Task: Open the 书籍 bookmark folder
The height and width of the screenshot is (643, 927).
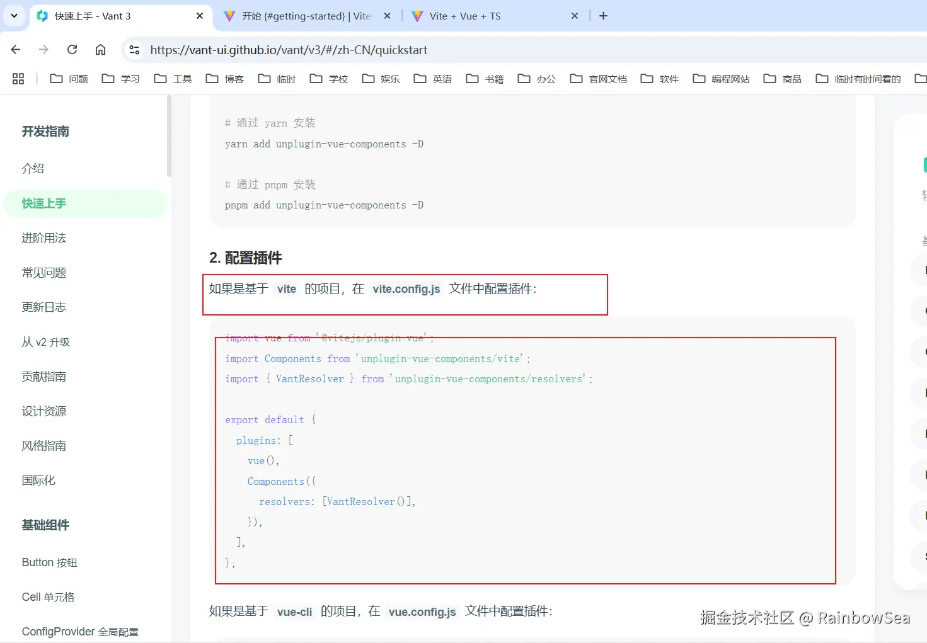Action: pos(485,79)
